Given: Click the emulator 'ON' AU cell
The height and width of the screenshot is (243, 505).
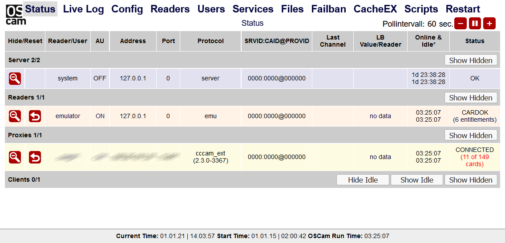Looking at the screenshot, I should pyautogui.click(x=100, y=116).
